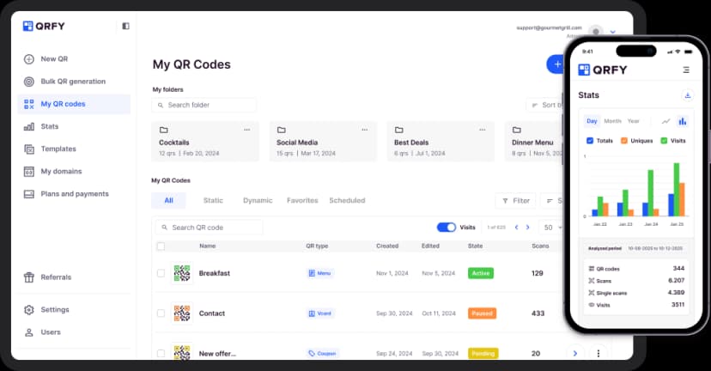Screen dimensions: 711x371
Task: Select Year in phone stats
Action: click(x=634, y=121)
